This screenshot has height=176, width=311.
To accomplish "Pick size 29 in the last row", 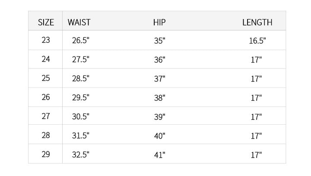I will point(46,154).
